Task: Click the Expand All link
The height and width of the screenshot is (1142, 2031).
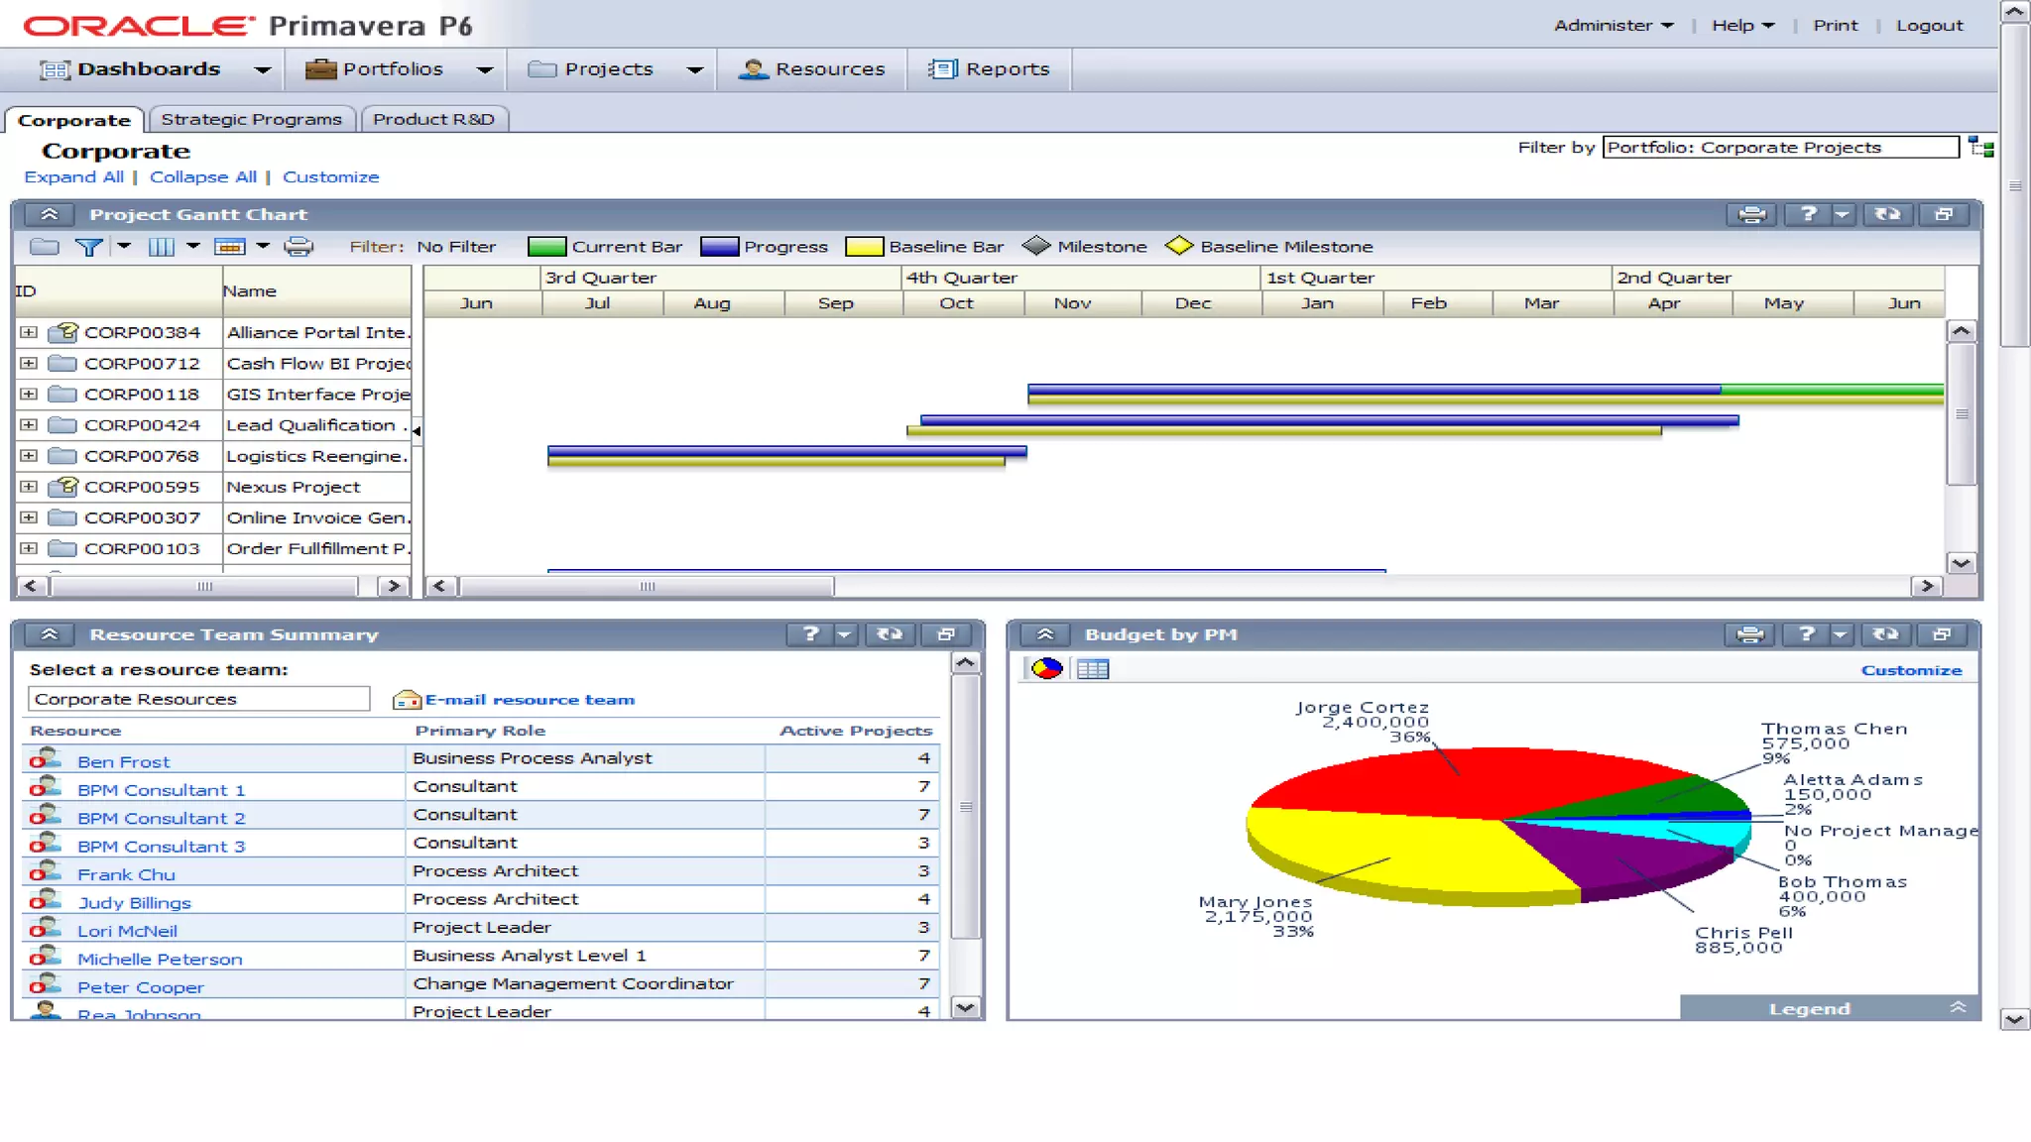Action: 74,176
